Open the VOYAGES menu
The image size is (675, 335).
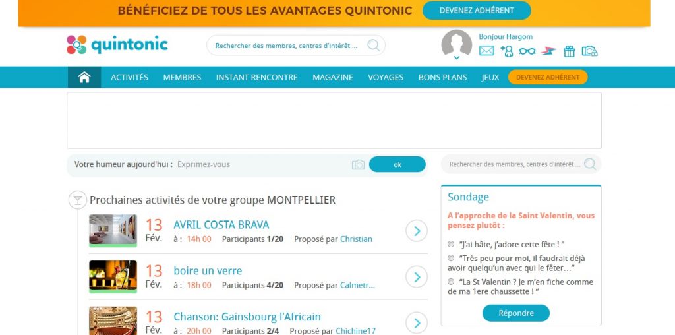pos(386,78)
